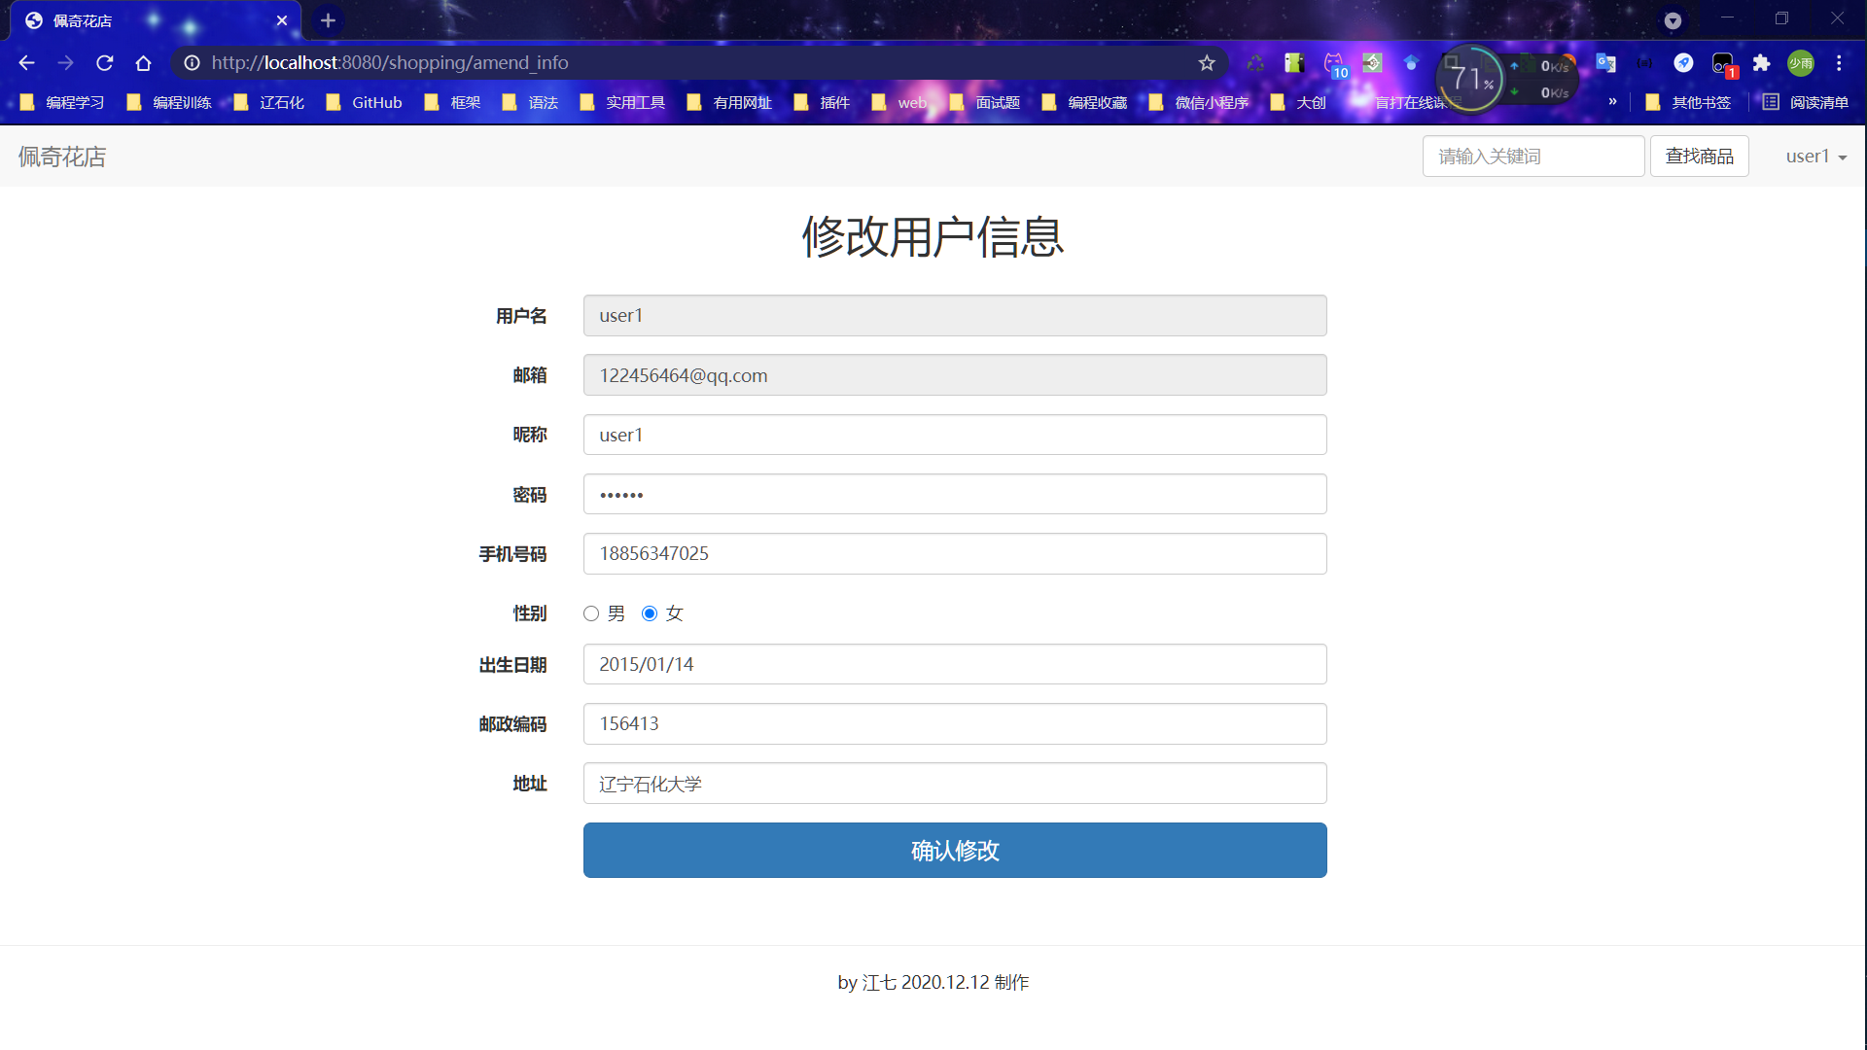Click the 查找商品 search button

[1699, 157]
